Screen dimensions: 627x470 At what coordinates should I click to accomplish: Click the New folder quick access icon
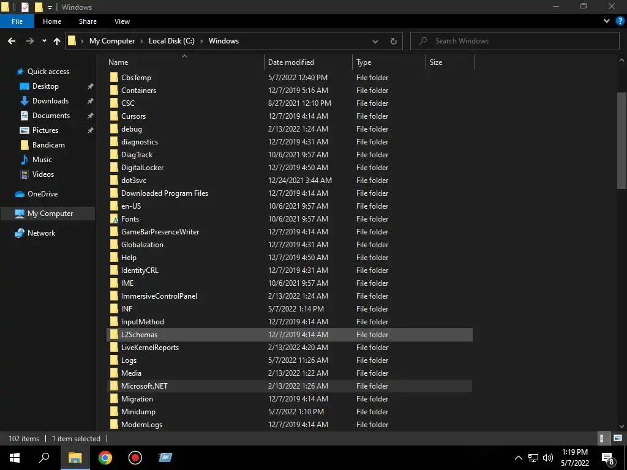click(39, 7)
